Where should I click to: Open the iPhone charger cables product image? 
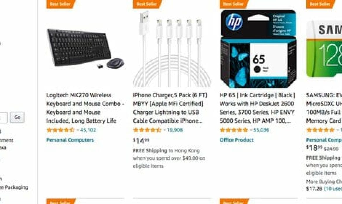point(172,48)
